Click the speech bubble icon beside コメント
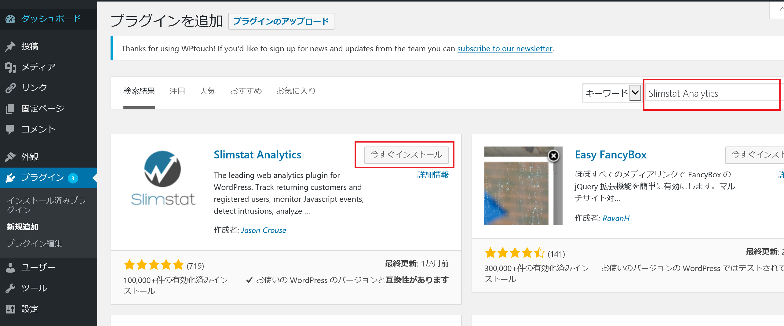Image resolution: width=784 pixels, height=326 pixels. coord(10,129)
